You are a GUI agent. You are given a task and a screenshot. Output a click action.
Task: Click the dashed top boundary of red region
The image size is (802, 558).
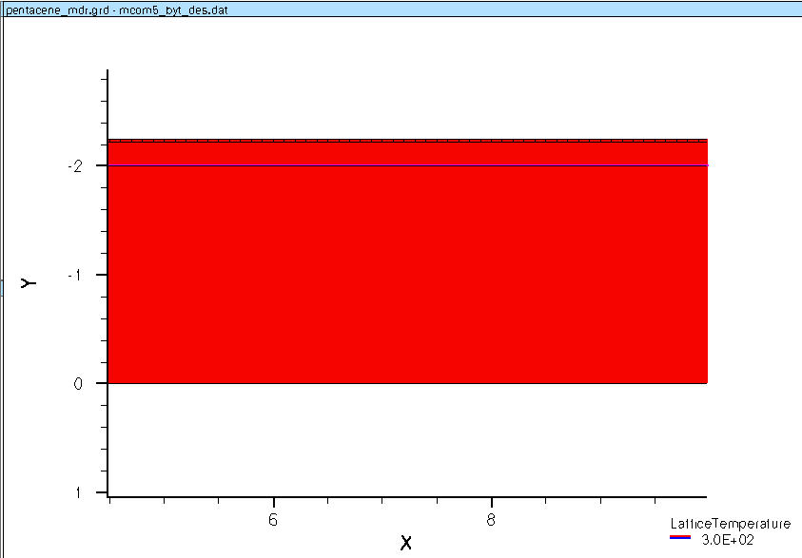pyautogui.click(x=407, y=139)
